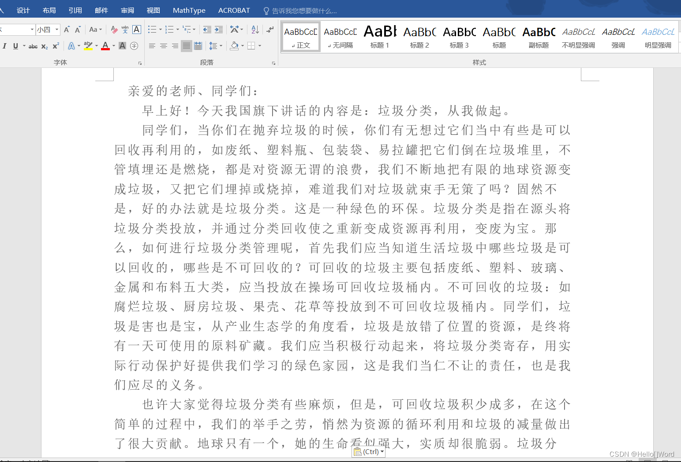The height and width of the screenshot is (462, 681).
Task: Open font dialog launcher in 字体 group
Action: (140, 63)
